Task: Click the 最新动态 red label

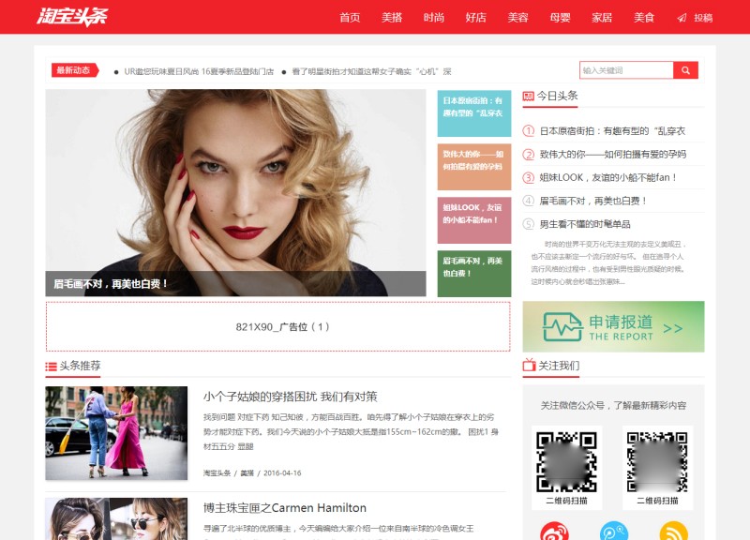Action: (75, 70)
